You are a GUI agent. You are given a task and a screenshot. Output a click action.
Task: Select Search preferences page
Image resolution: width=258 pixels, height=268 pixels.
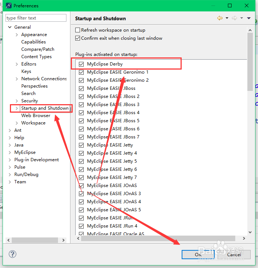coord(29,94)
